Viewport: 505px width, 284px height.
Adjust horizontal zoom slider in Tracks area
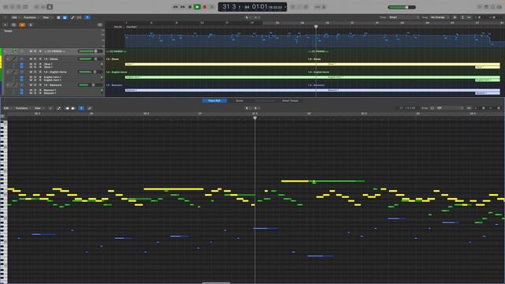coord(494,17)
